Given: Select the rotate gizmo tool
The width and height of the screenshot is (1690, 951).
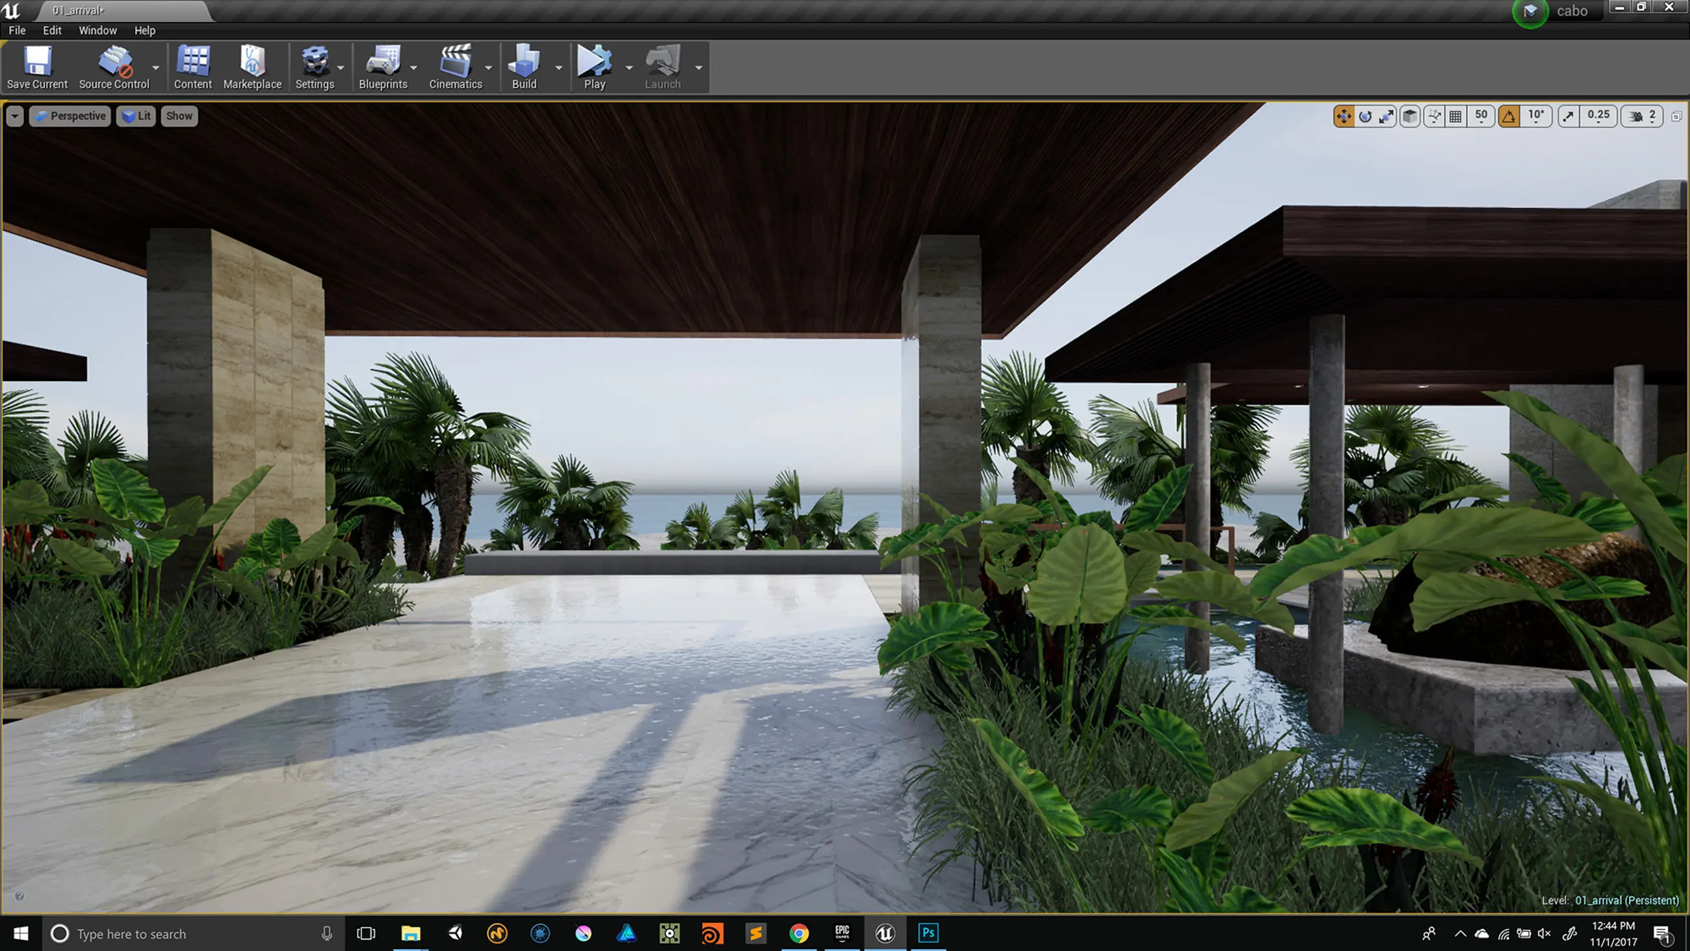Looking at the screenshot, I should [x=1365, y=116].
